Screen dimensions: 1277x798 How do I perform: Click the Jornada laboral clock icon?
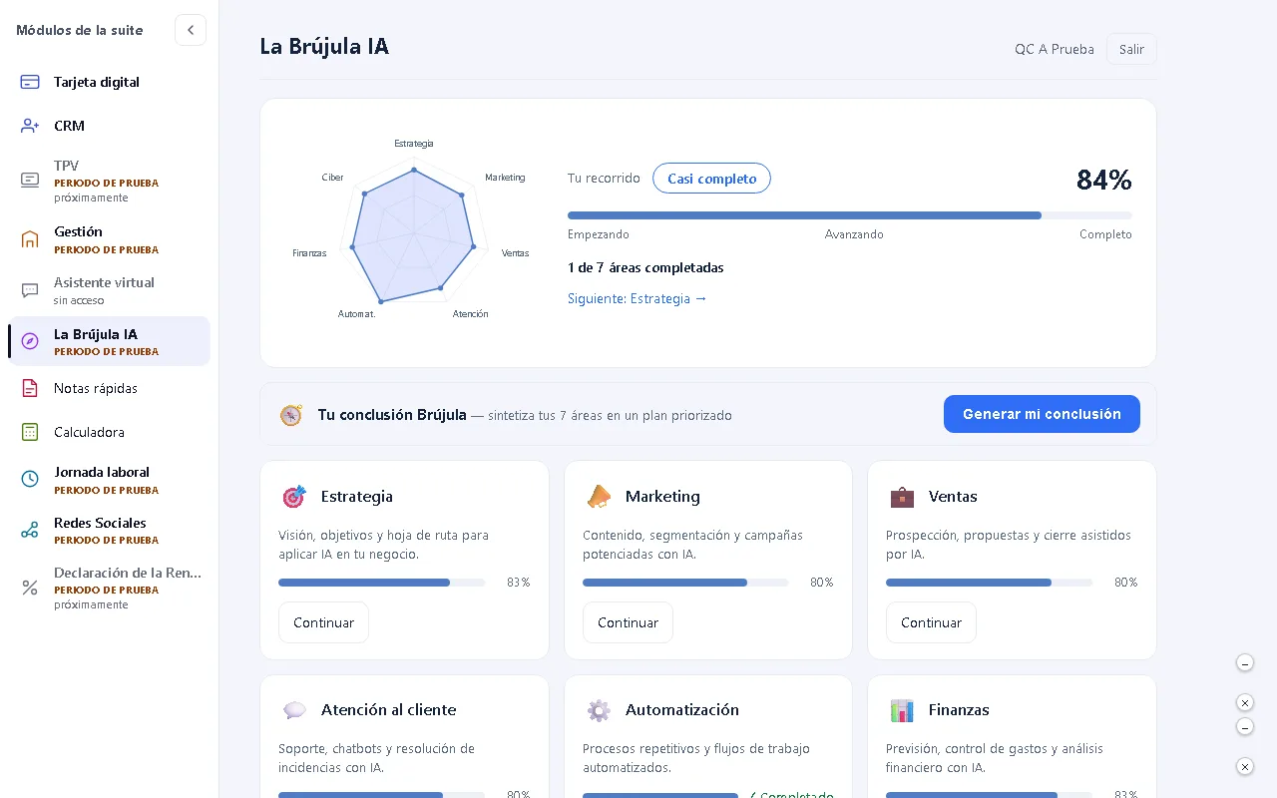tap(30, 479)
